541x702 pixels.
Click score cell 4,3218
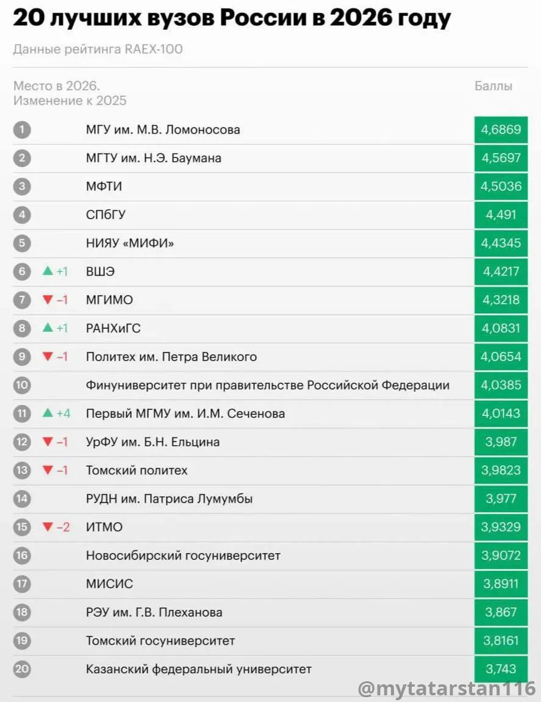point(501,300)
